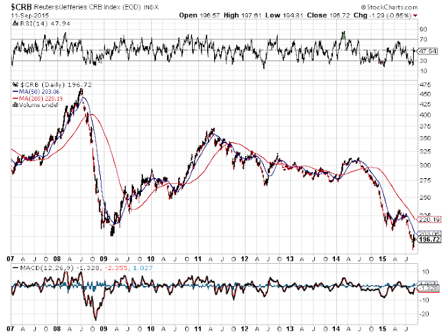
Task: Click the black line swatch before MACD(12,26,9)
Action: pyautogui.click(x=15, y=267)
